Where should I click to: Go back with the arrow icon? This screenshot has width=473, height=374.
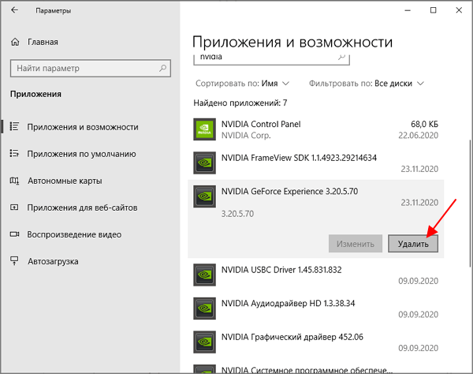point(14,10)
